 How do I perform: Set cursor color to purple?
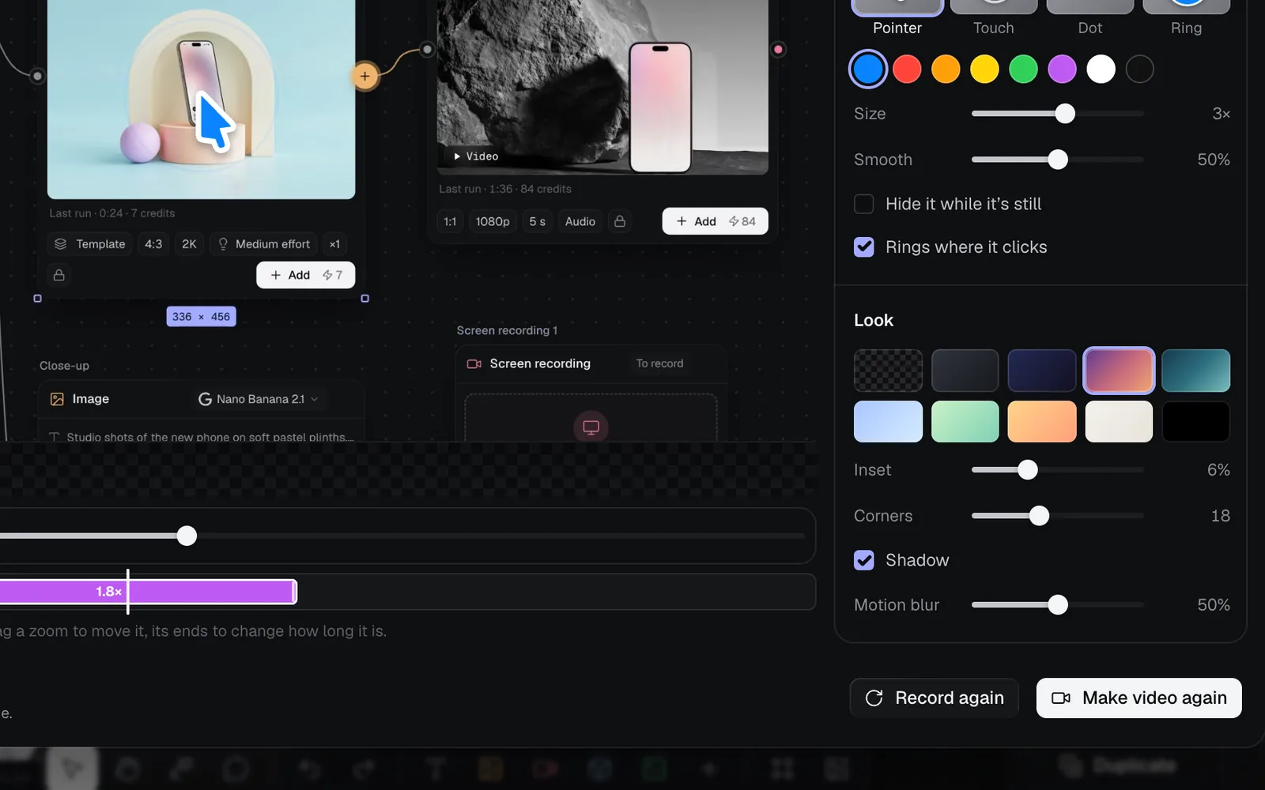click(1062, 70)
